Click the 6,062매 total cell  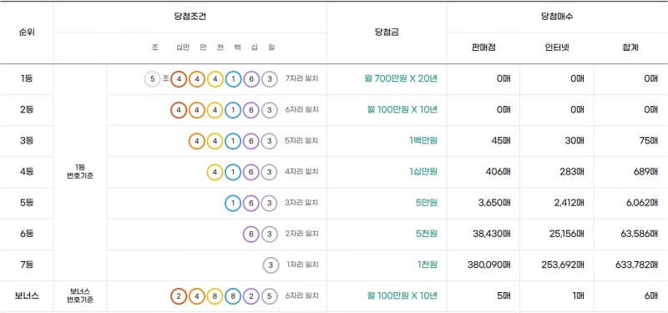[642, 203]
